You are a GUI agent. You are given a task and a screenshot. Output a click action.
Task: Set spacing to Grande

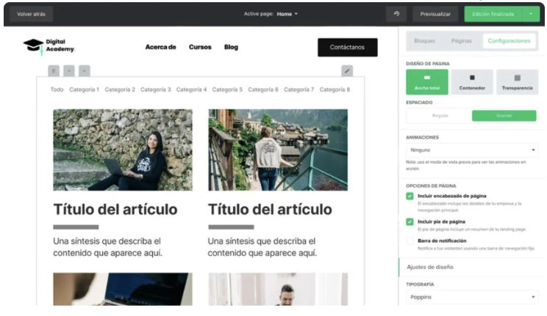[x=504, y=116]
